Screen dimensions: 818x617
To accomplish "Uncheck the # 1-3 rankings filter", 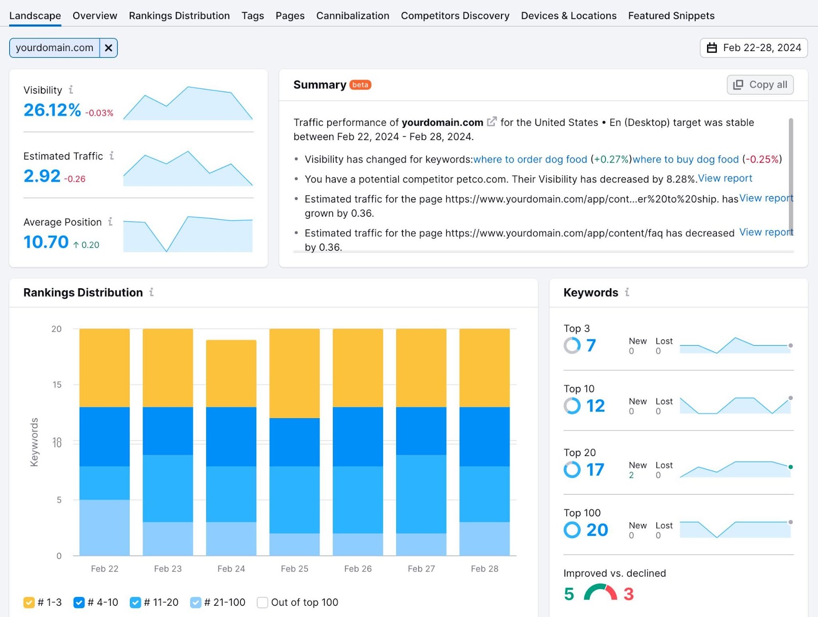I will pyautogui.click(x=29, y=603).
